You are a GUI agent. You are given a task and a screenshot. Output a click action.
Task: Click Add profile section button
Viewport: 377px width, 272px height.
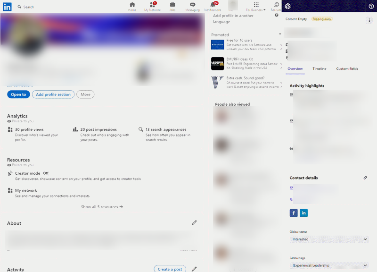pos(53,94)
